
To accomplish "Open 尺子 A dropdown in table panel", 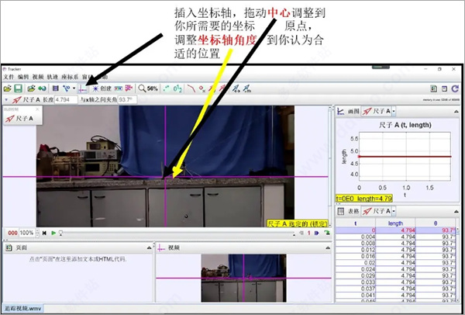I will 394,211.
